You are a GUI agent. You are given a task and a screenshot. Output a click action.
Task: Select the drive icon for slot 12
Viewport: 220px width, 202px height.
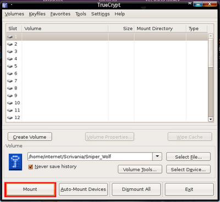pyautogui.click(x=10, y=117)
